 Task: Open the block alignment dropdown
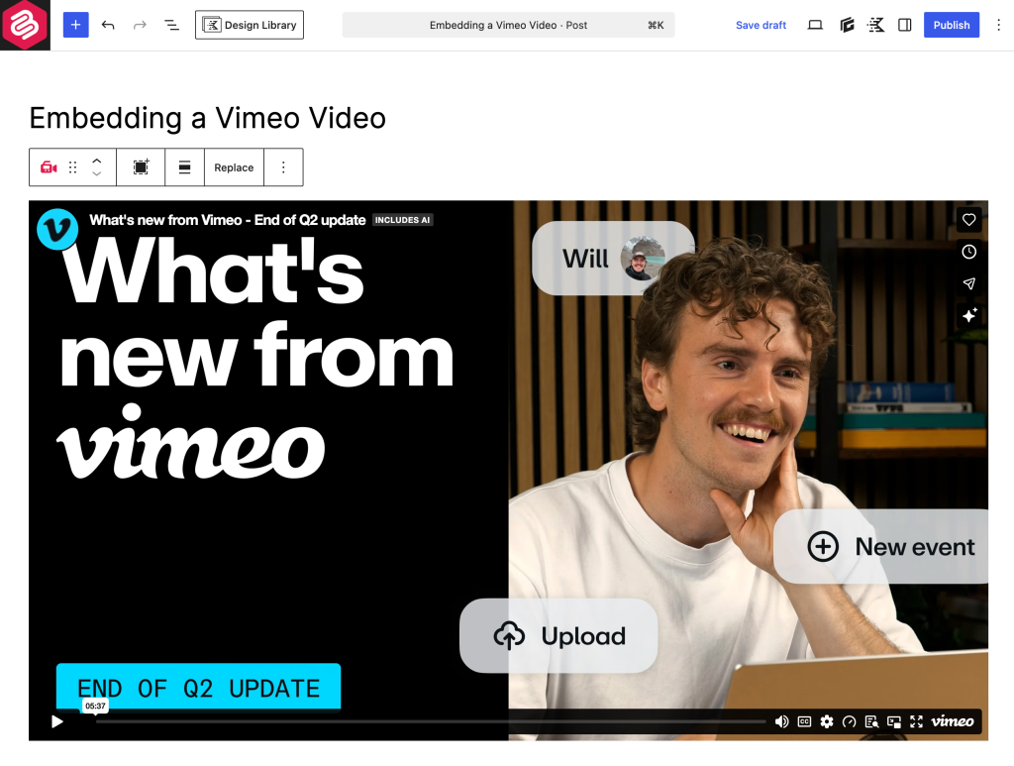click(x=184, y=167)
